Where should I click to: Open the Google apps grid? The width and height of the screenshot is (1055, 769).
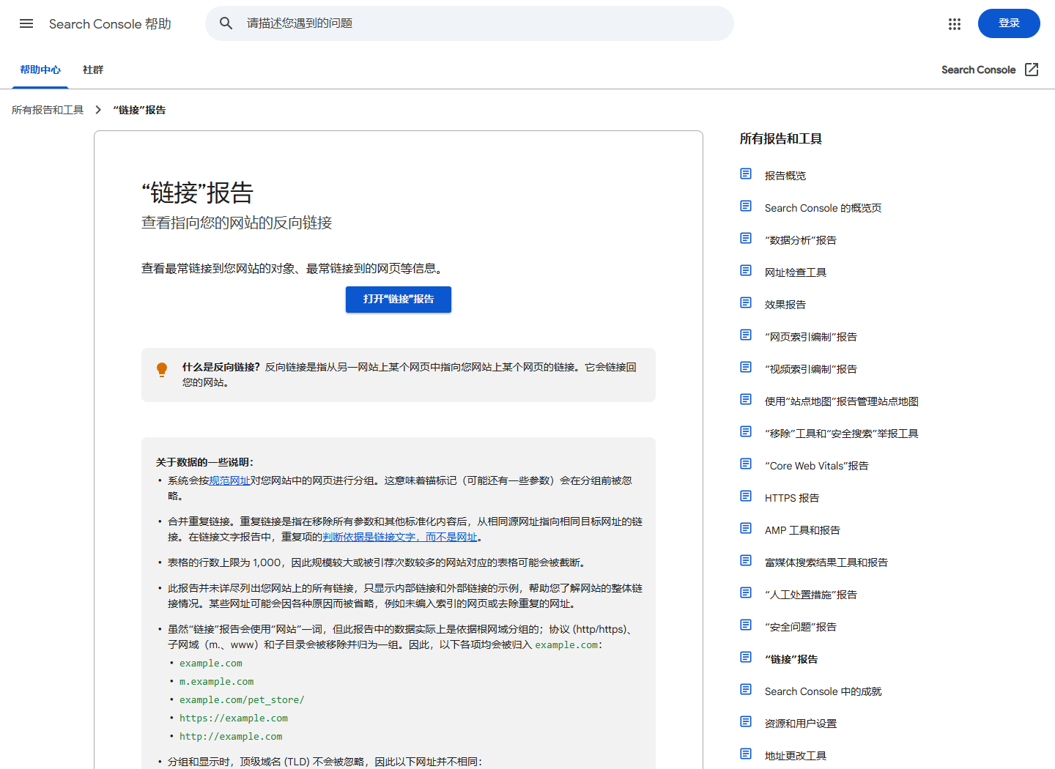[x=954, y=24]
